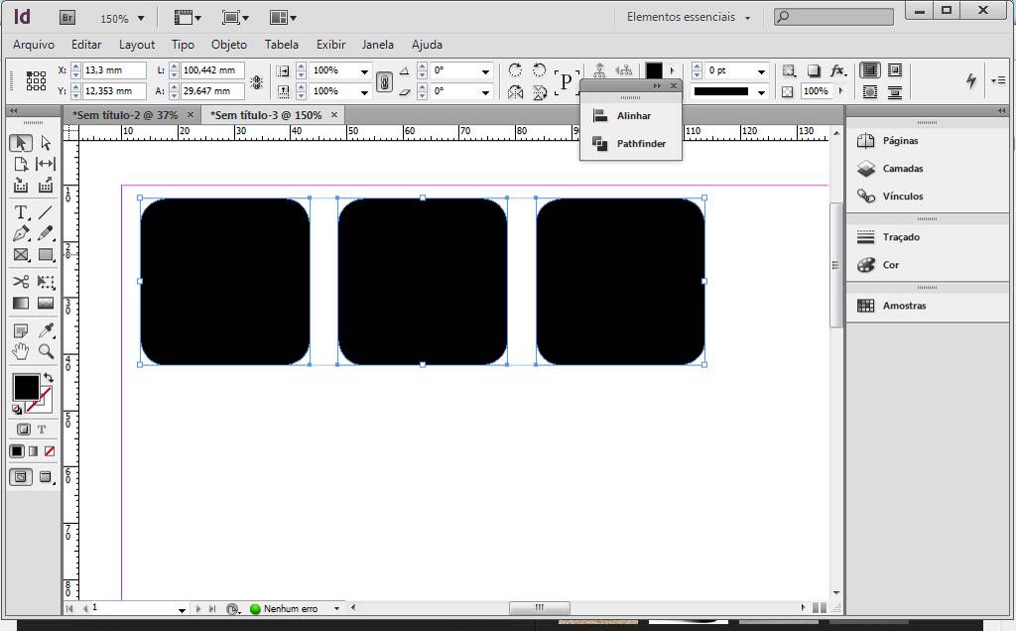Toggle Normal view mode button
Image resolution: width=1016 pixels, height=631 pixels.
[21, 477]
